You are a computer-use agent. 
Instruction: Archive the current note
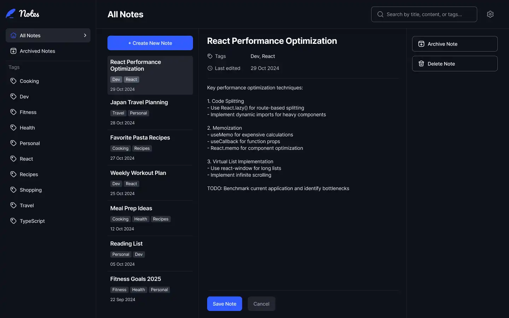pos(455,44)
